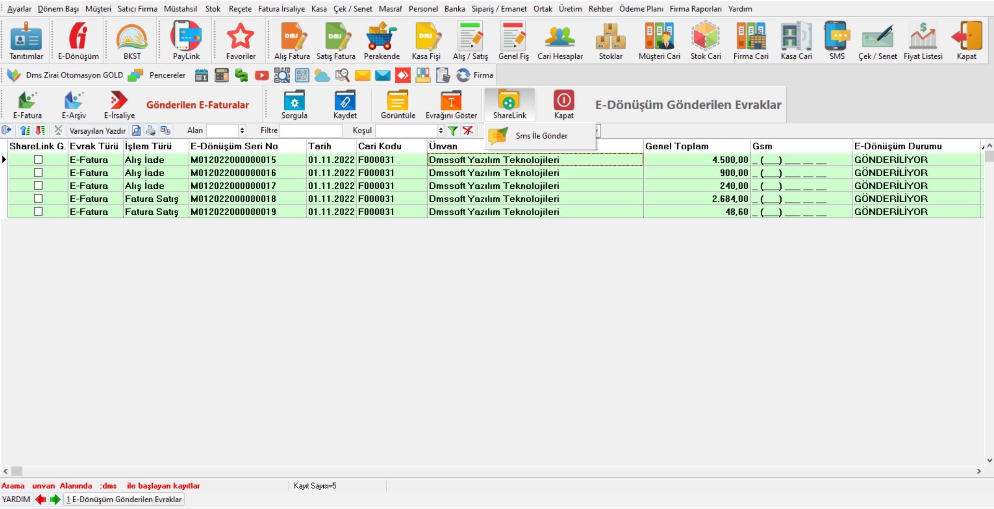Image resolution: width=994 pixels, height=509 pixels.
Task: Open the E-Arşiv section icon
Action: click(x=74, y=104)
